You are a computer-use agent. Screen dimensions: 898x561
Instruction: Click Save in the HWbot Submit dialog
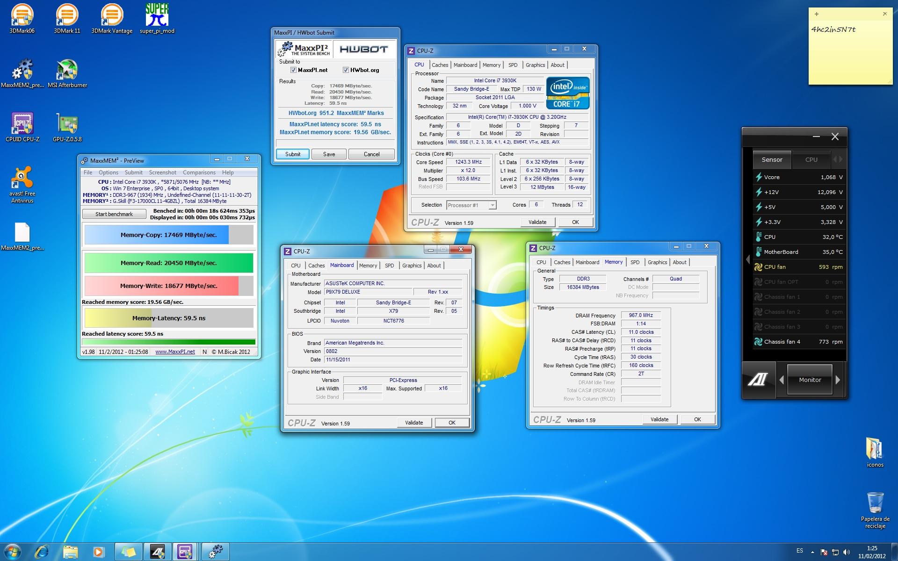329,154
